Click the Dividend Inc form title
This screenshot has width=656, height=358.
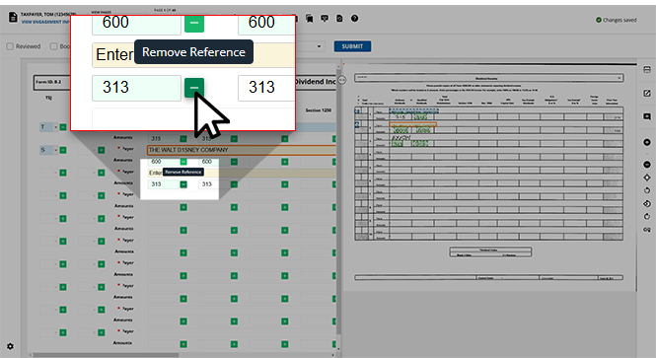(x=316, y=82)
